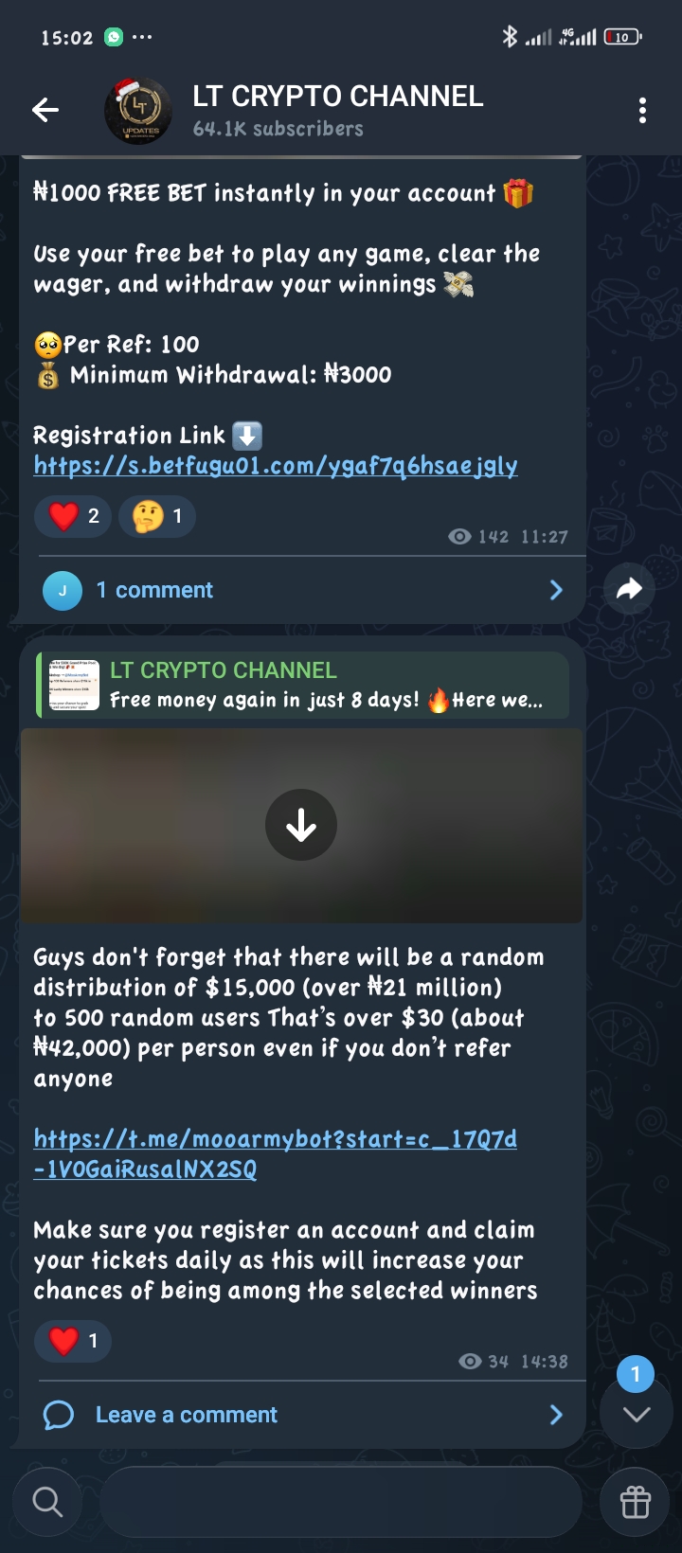Tap the back arrow in header

coord(45,111)
